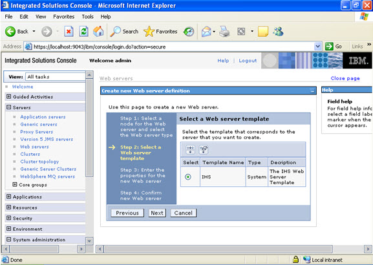The image size is (373, 265).
Task: Open the Back button history dropdown
Action: pyautogui.click(x=34, y=32)
